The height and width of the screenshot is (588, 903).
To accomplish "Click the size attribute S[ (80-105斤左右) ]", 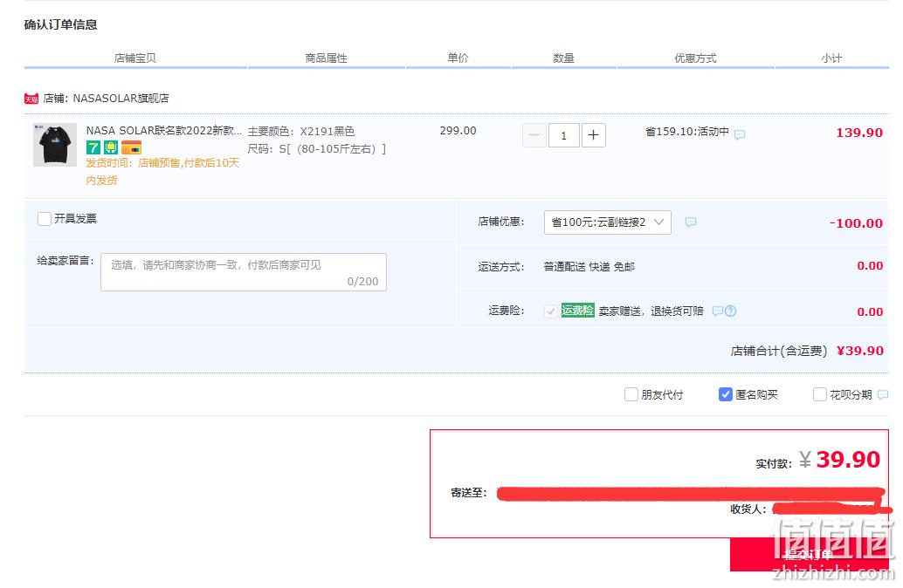I will pyautogui.click(x=332, y=149).
